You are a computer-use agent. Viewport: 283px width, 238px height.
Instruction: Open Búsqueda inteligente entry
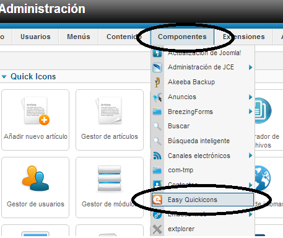(199, 141)
